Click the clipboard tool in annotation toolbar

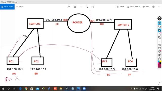tap(159, 59)
